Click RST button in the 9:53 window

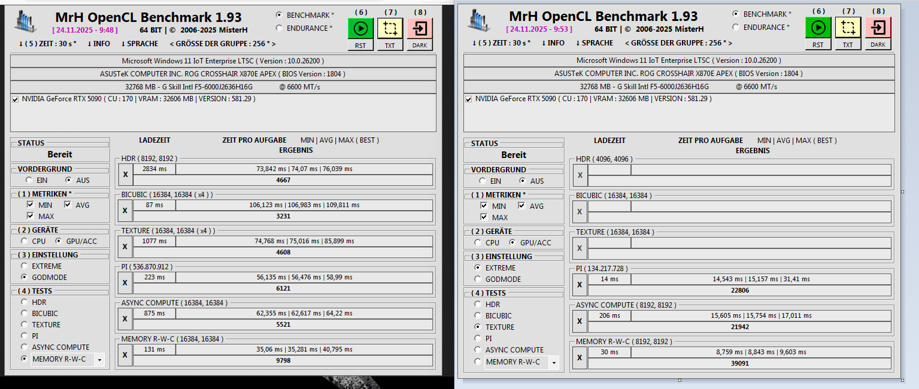click(x=818, y=44)
